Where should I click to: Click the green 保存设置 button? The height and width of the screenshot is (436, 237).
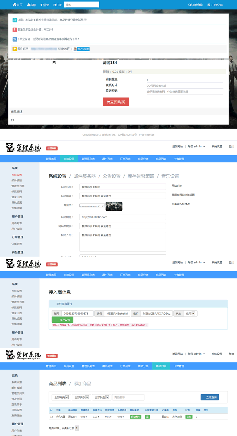tap(62, 320)
